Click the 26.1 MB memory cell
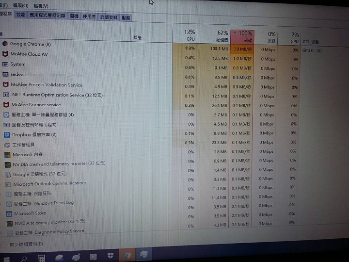This screenshot has width=349, height=262. pos(213,105)
